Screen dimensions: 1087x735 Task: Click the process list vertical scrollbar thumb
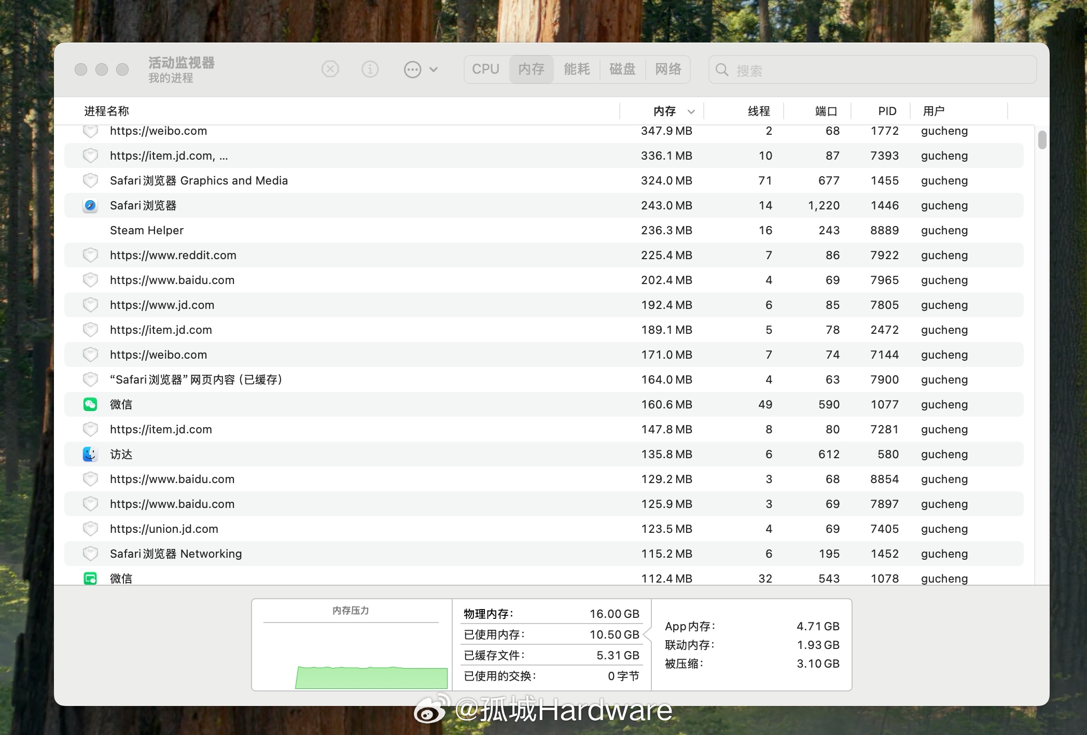click(1042, 140)
